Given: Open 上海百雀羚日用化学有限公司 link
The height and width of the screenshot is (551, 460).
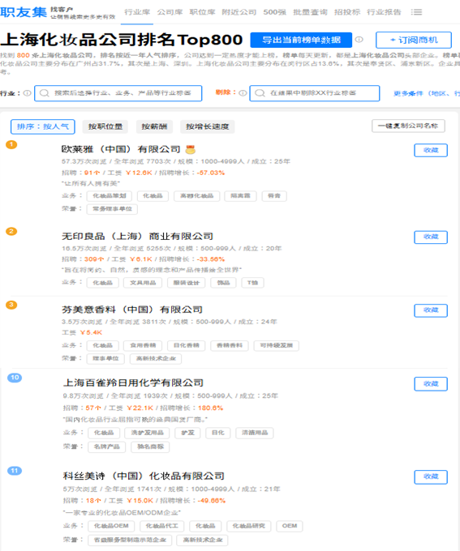Looking at the screenshot, I should click(x=133, y=382).
